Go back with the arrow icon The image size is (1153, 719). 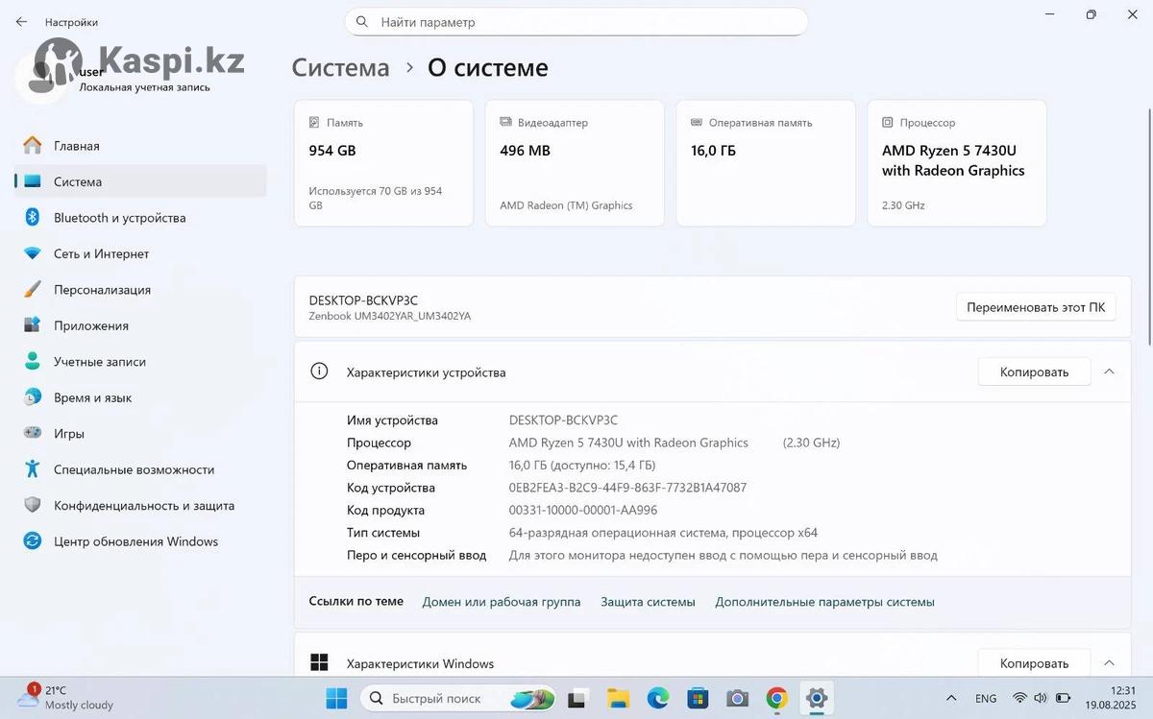[21, 21]
